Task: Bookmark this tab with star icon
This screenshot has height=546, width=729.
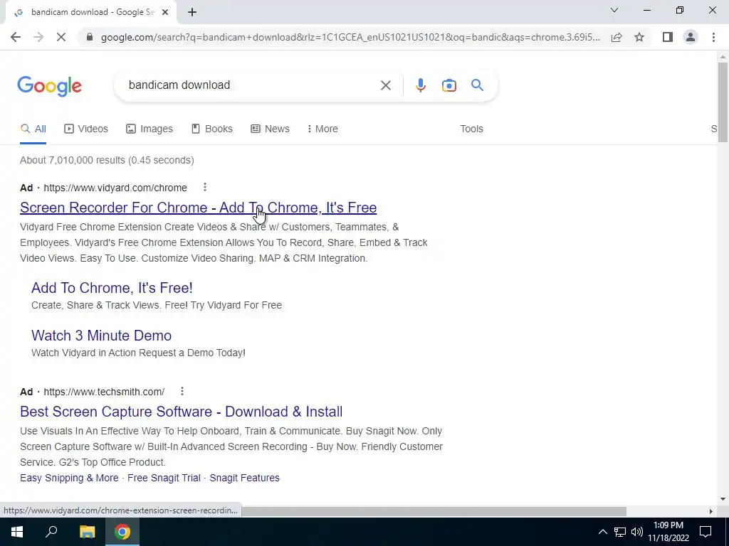Action: [640, 37]
